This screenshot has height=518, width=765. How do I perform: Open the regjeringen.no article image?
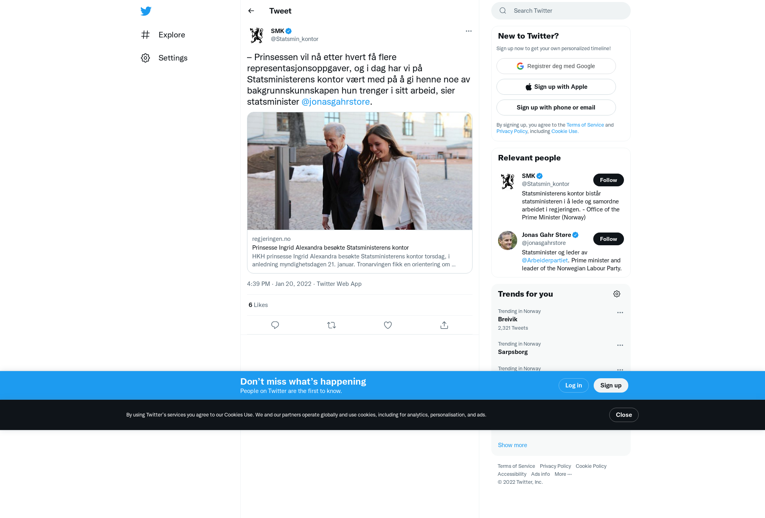360,171
